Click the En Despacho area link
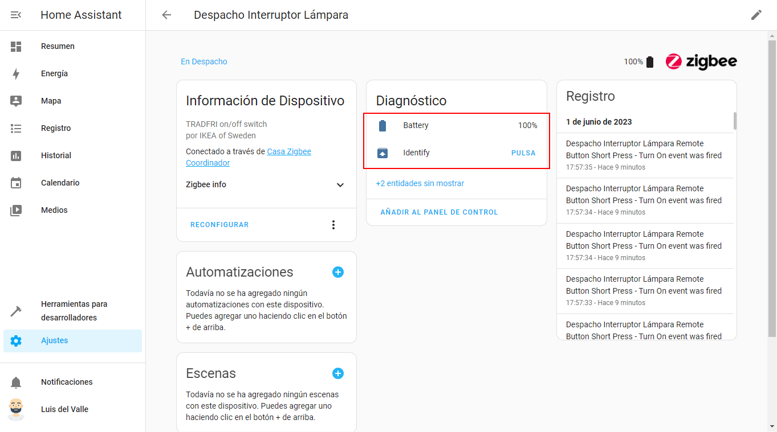 [204, 61]
